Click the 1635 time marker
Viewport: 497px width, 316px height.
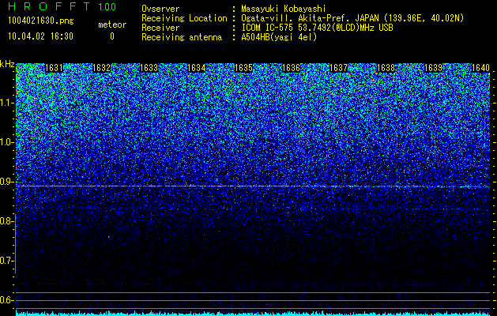pyautogui.click(x=243, y=68)
